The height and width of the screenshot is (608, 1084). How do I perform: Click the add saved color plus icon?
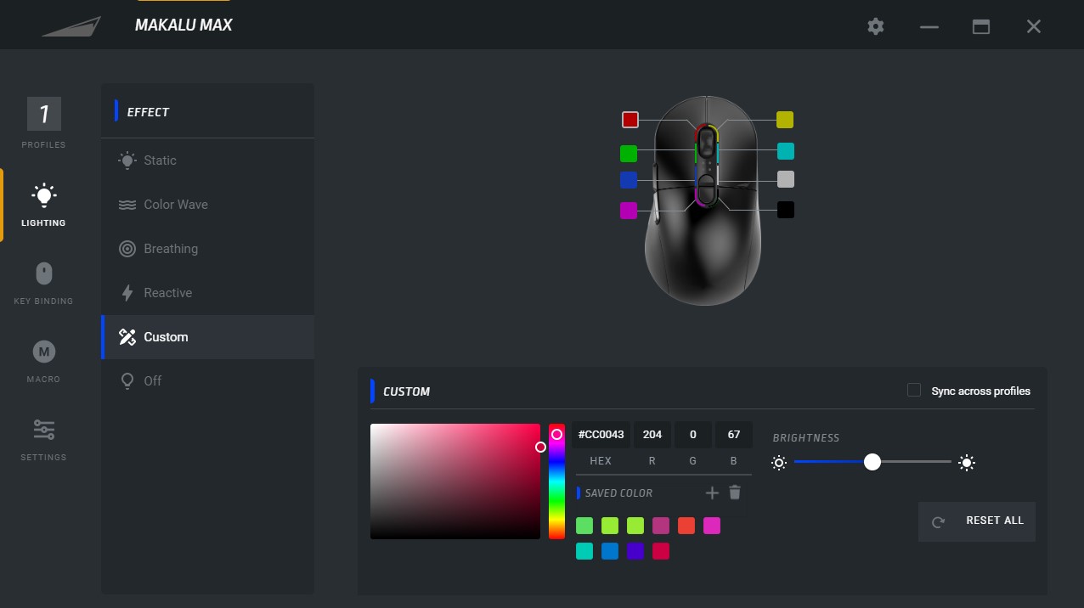[x=712, y=493]
